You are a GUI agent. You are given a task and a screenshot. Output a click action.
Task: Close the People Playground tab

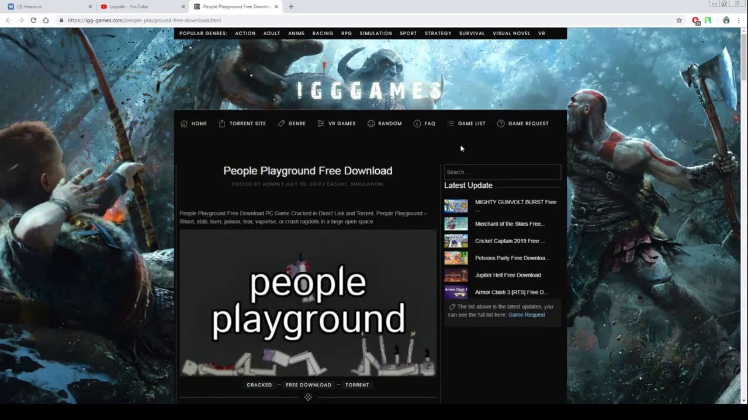click(x=276, y=6)
